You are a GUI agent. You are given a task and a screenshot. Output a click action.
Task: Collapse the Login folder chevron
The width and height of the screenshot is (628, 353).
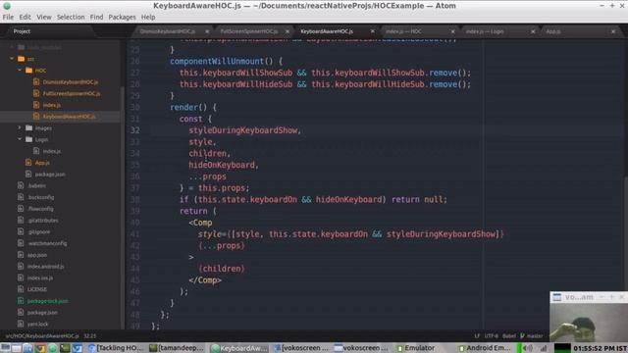coord(20,139)
